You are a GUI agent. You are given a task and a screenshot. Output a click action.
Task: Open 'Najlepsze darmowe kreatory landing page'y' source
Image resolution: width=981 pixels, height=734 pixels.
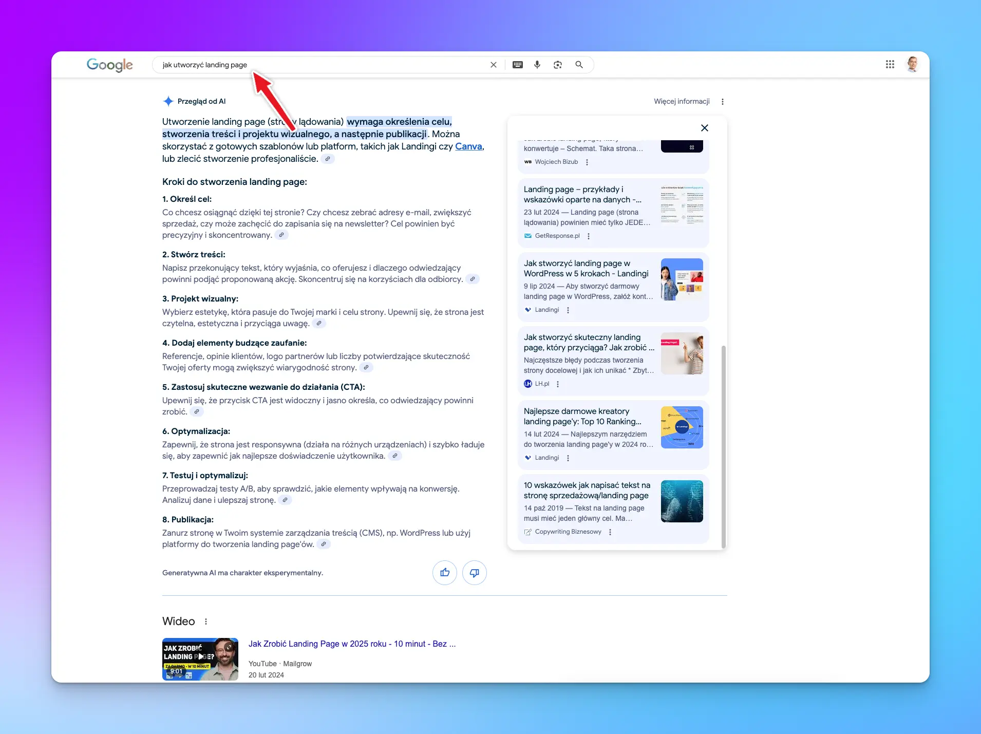tap(582, 417)
